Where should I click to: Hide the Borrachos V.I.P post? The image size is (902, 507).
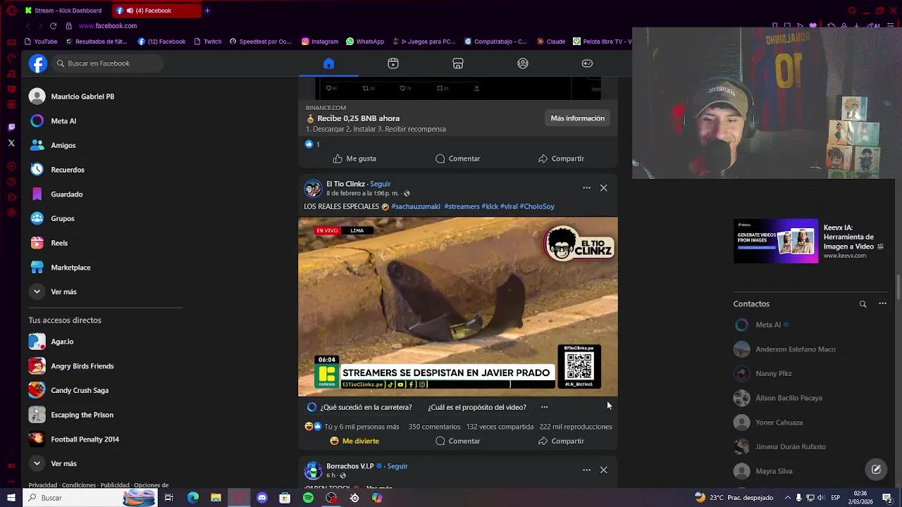604,470
